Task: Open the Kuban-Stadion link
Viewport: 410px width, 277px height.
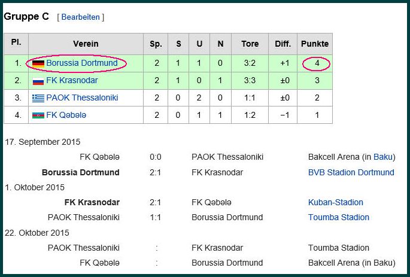Action: (335, 202)
